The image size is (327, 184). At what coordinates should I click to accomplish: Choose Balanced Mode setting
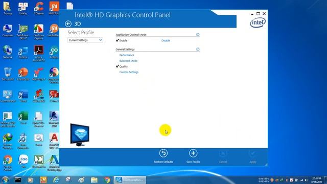(128, 61)
